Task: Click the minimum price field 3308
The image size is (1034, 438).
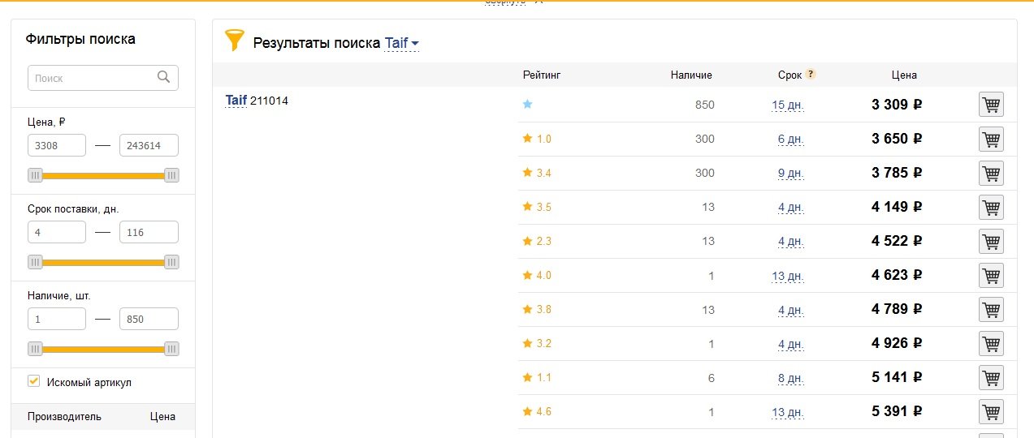Action: click(57, 146)
